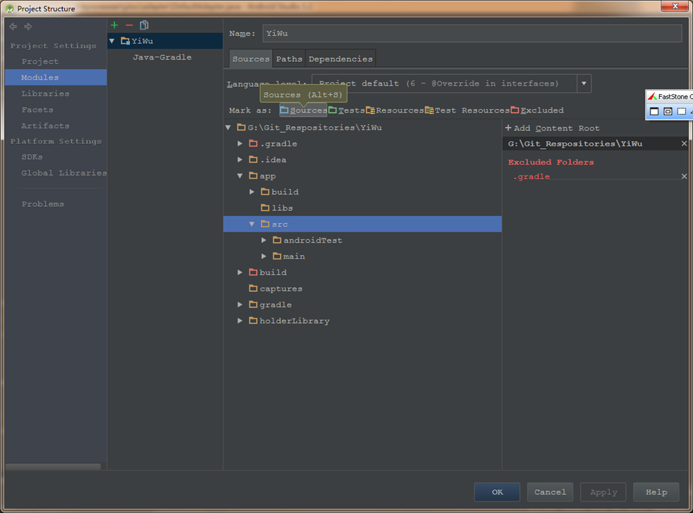Click the red minus remove module icon
The width and height of the screenshot is (693, 513).
[x=129, y=25]
